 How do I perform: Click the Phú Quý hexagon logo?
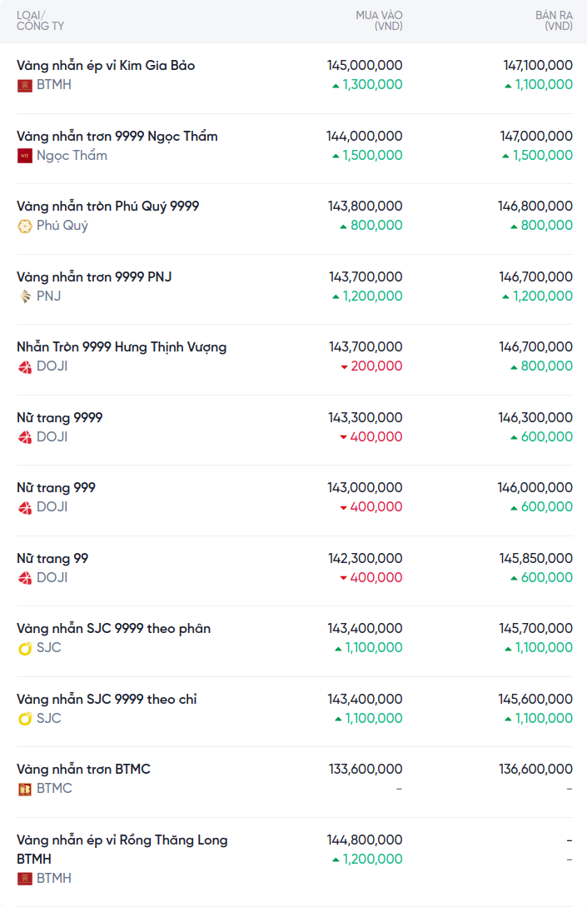tap(25, 226)
